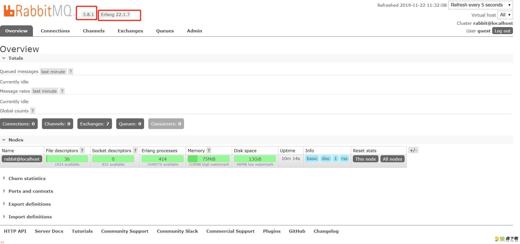Open the Refresh interval dropdown

481,5
